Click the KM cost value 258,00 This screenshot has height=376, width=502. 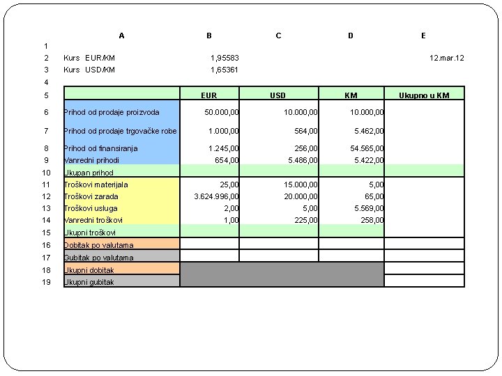(372, 220)
